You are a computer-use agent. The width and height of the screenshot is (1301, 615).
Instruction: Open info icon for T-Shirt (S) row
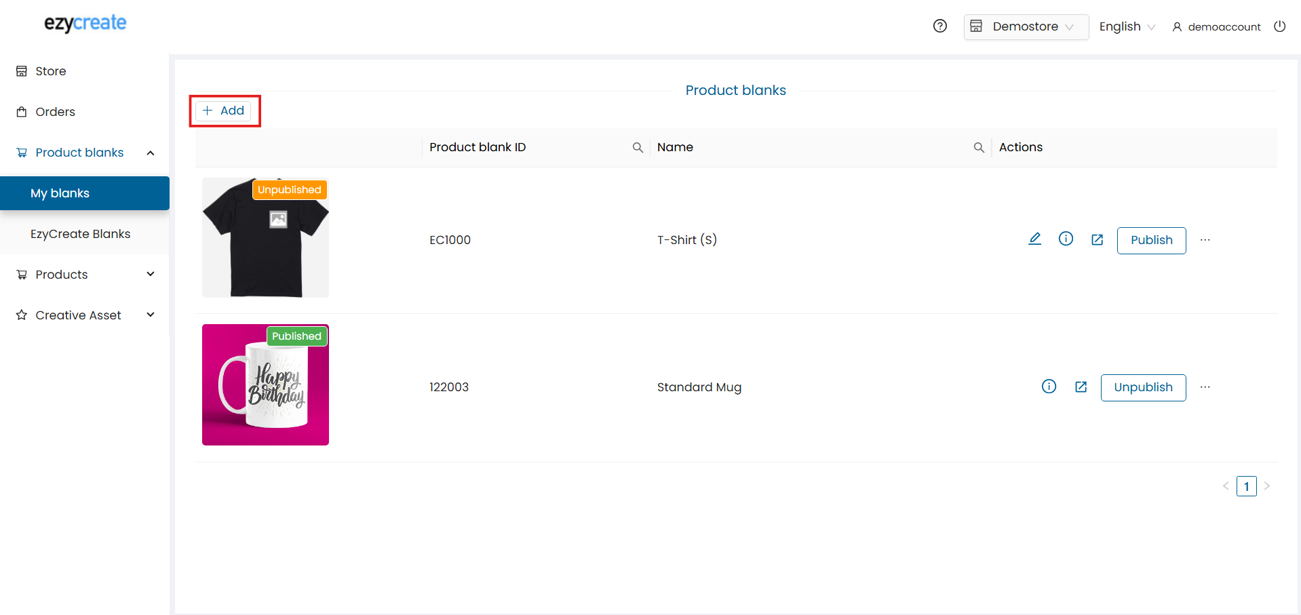pos(1066,239)
